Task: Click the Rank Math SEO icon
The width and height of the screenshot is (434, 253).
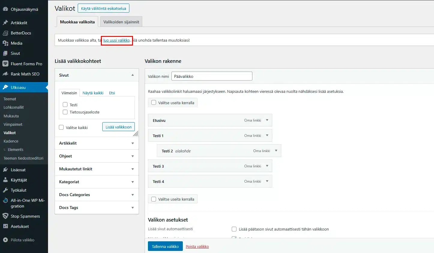Action: pyautogui.click(x=5, y=74)
